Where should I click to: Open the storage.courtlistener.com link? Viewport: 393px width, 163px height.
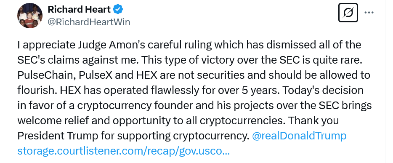[124, 151]
